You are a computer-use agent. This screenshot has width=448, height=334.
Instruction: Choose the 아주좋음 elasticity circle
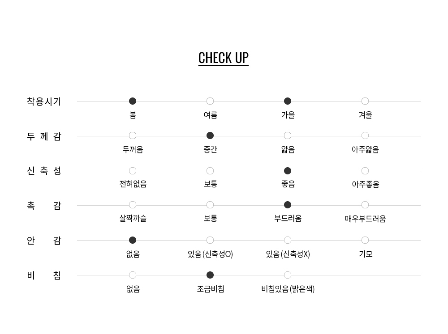point(365,171)
